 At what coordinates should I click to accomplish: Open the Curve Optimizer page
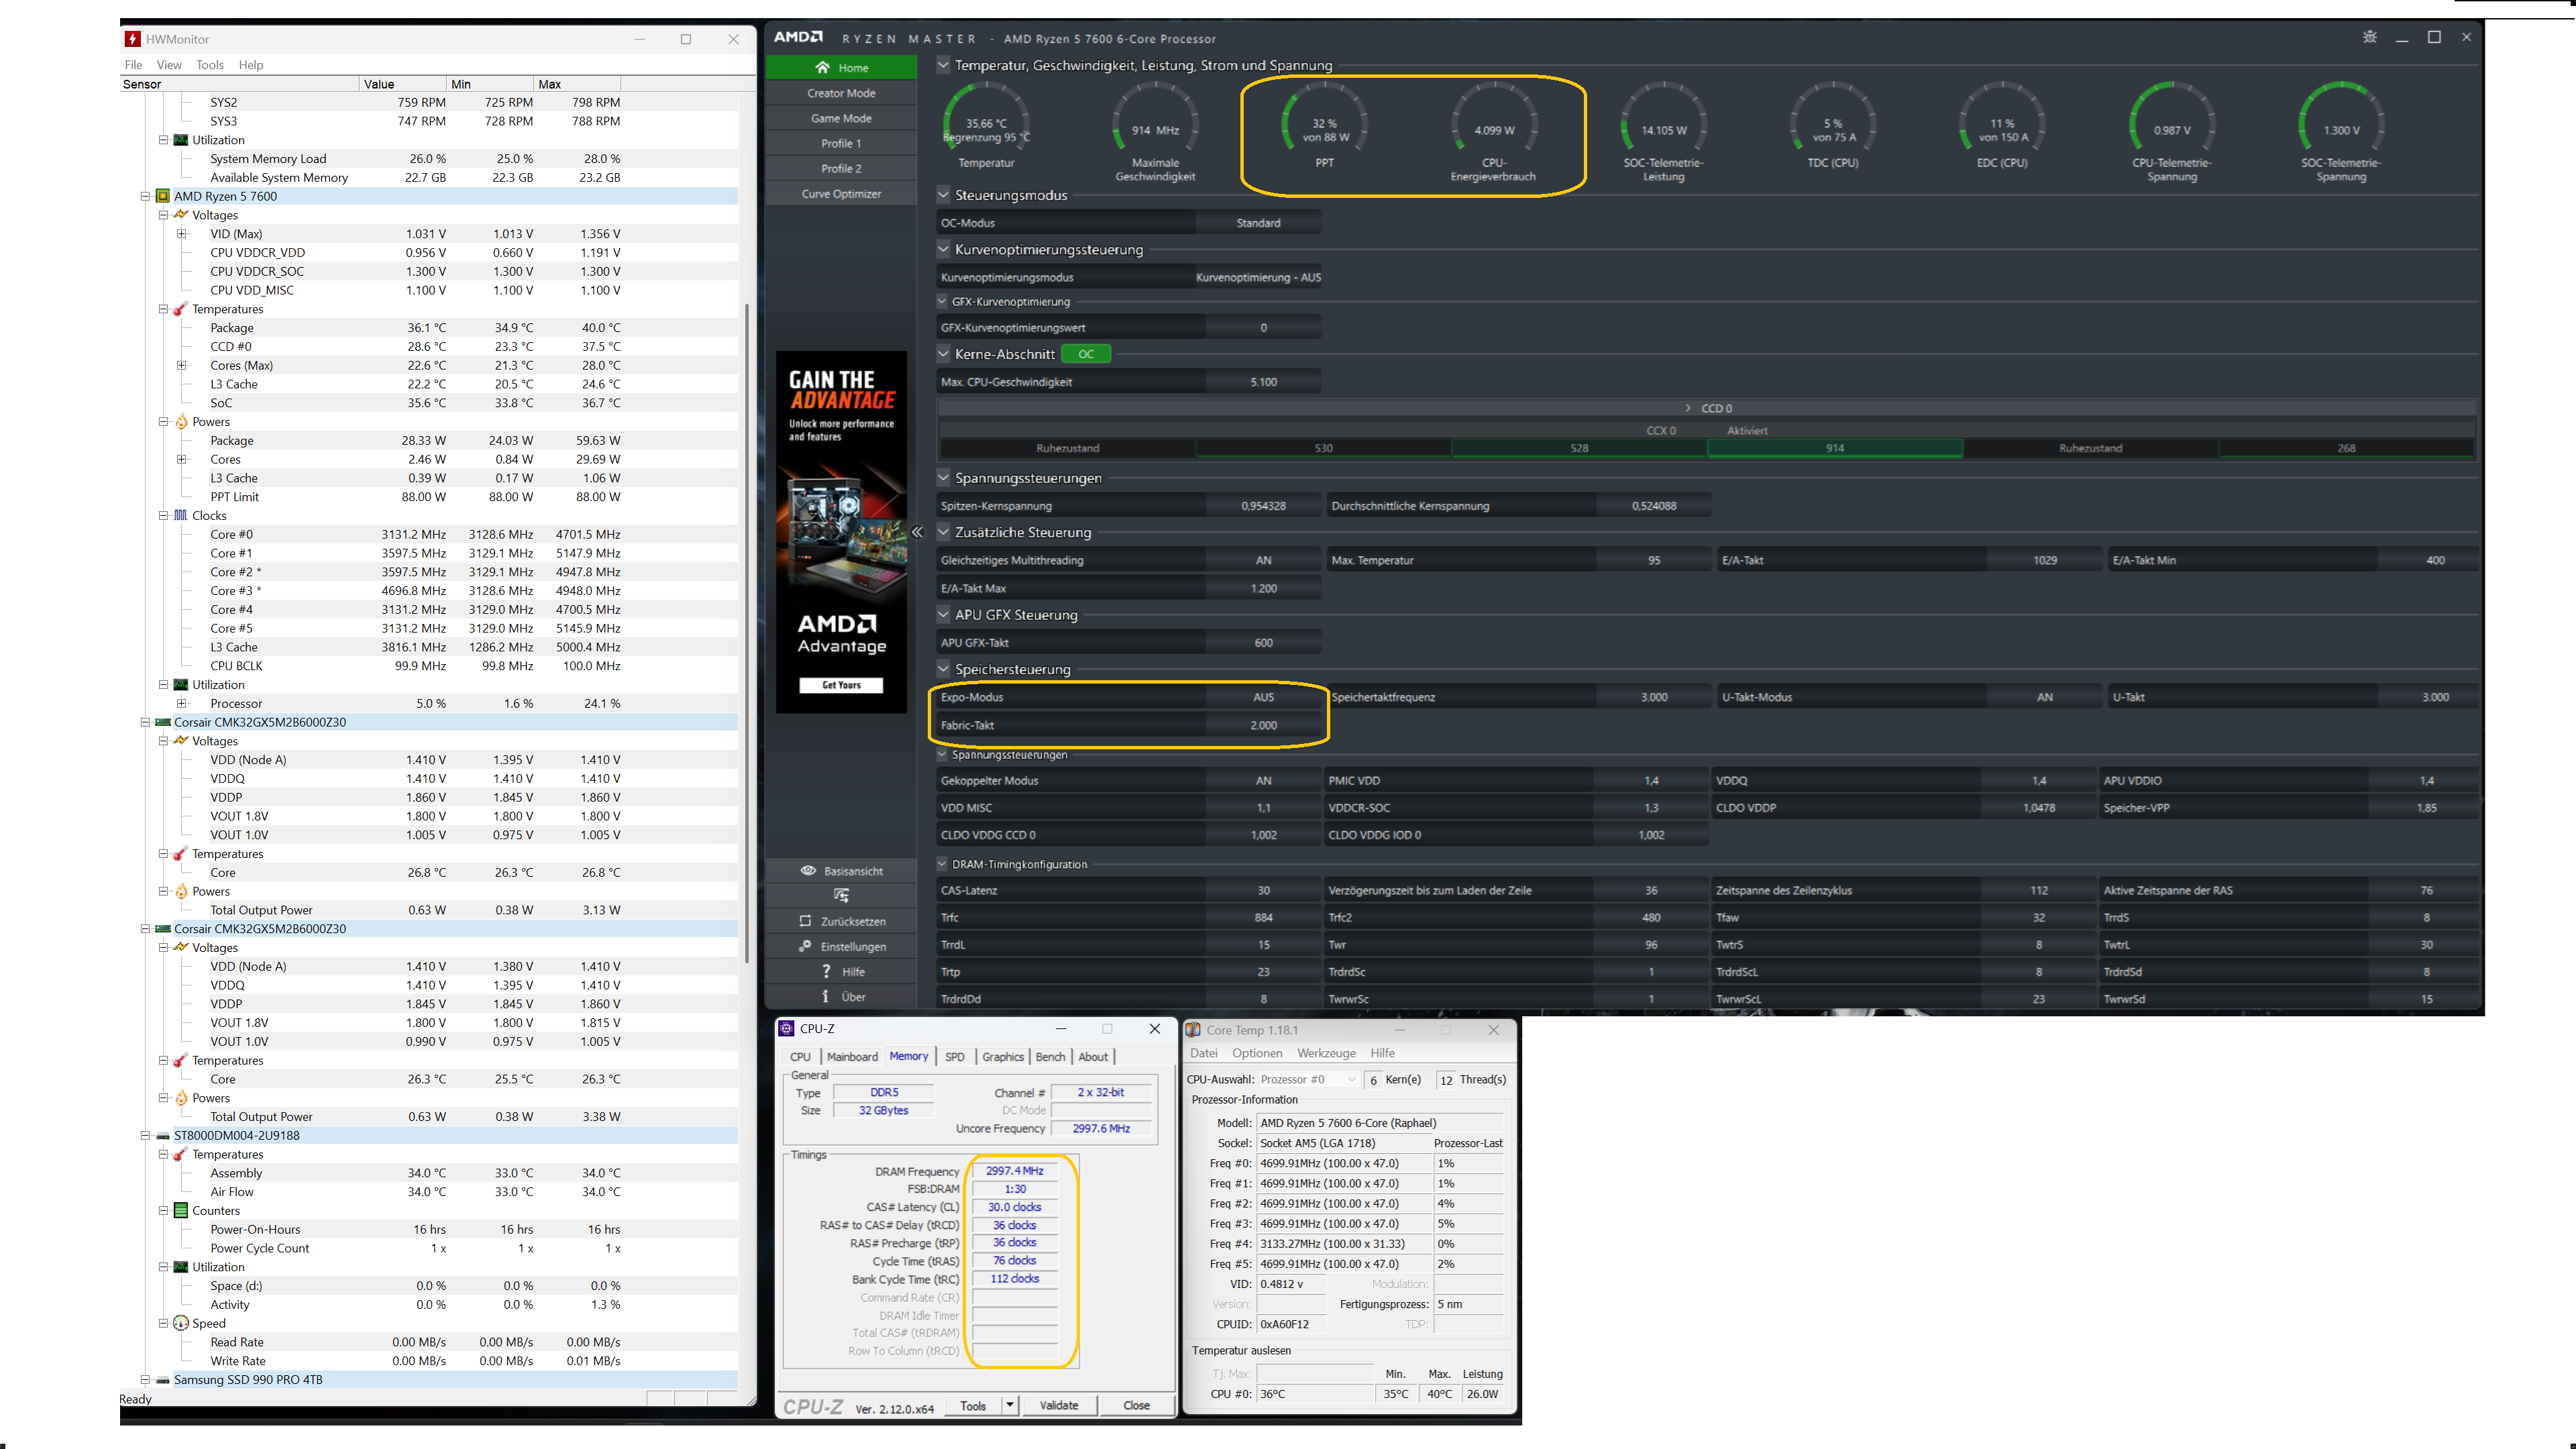click(x=841, y=194)
